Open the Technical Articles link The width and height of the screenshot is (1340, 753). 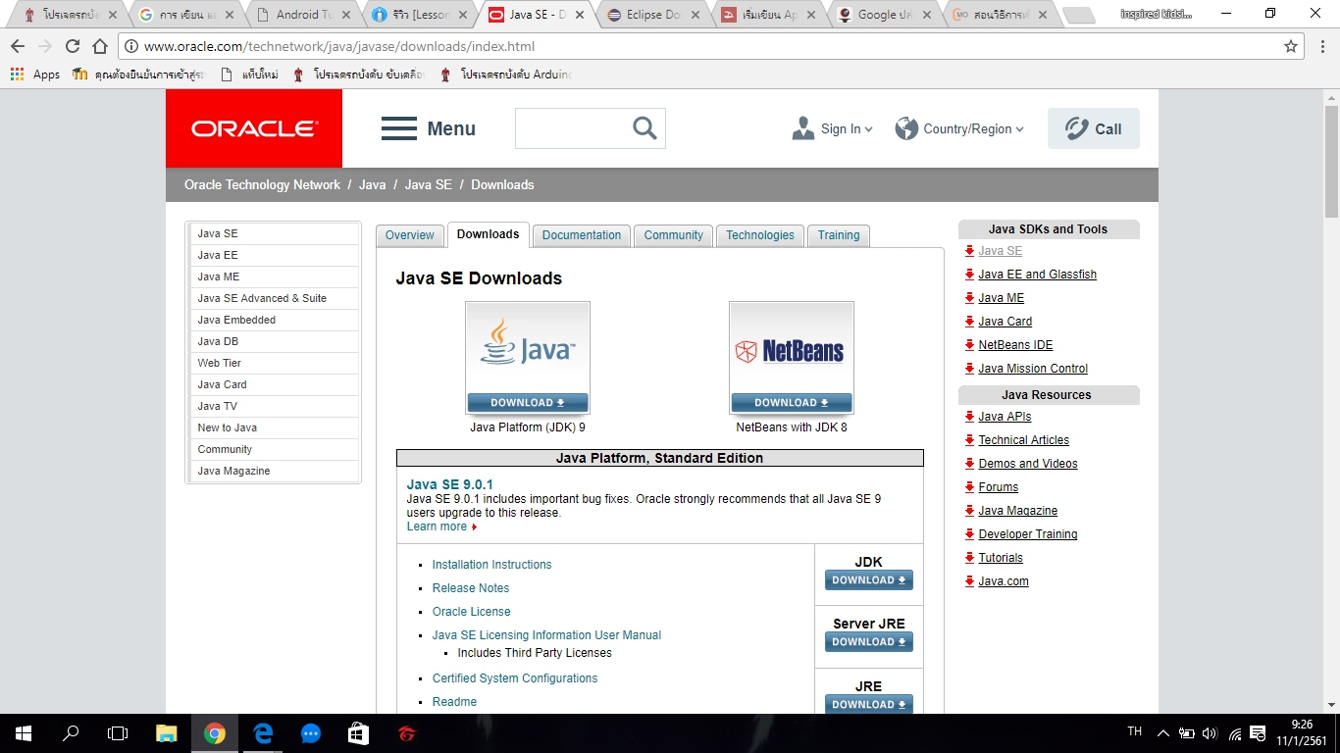pos(1023,440)
